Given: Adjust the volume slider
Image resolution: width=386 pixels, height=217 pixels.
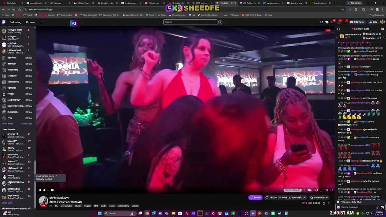Looking at the screenshot, I should (x=55, y=190).
